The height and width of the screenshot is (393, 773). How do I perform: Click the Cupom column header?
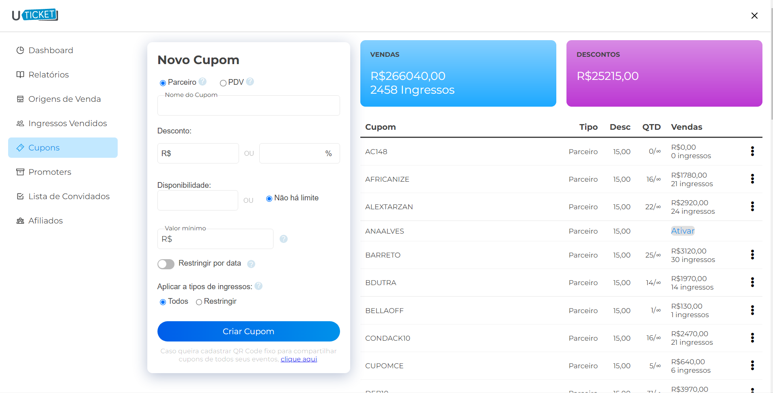coord(380,127)
